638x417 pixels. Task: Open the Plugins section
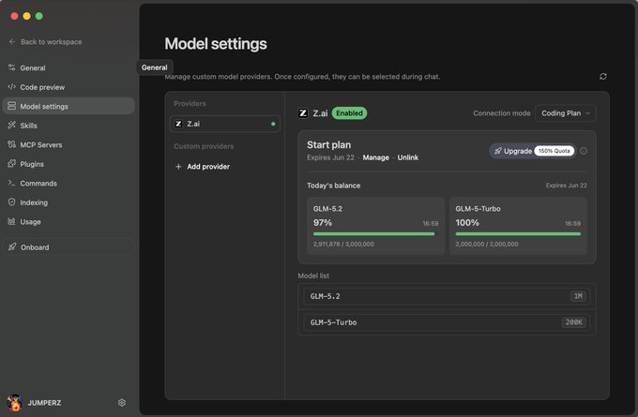(68, 164)
